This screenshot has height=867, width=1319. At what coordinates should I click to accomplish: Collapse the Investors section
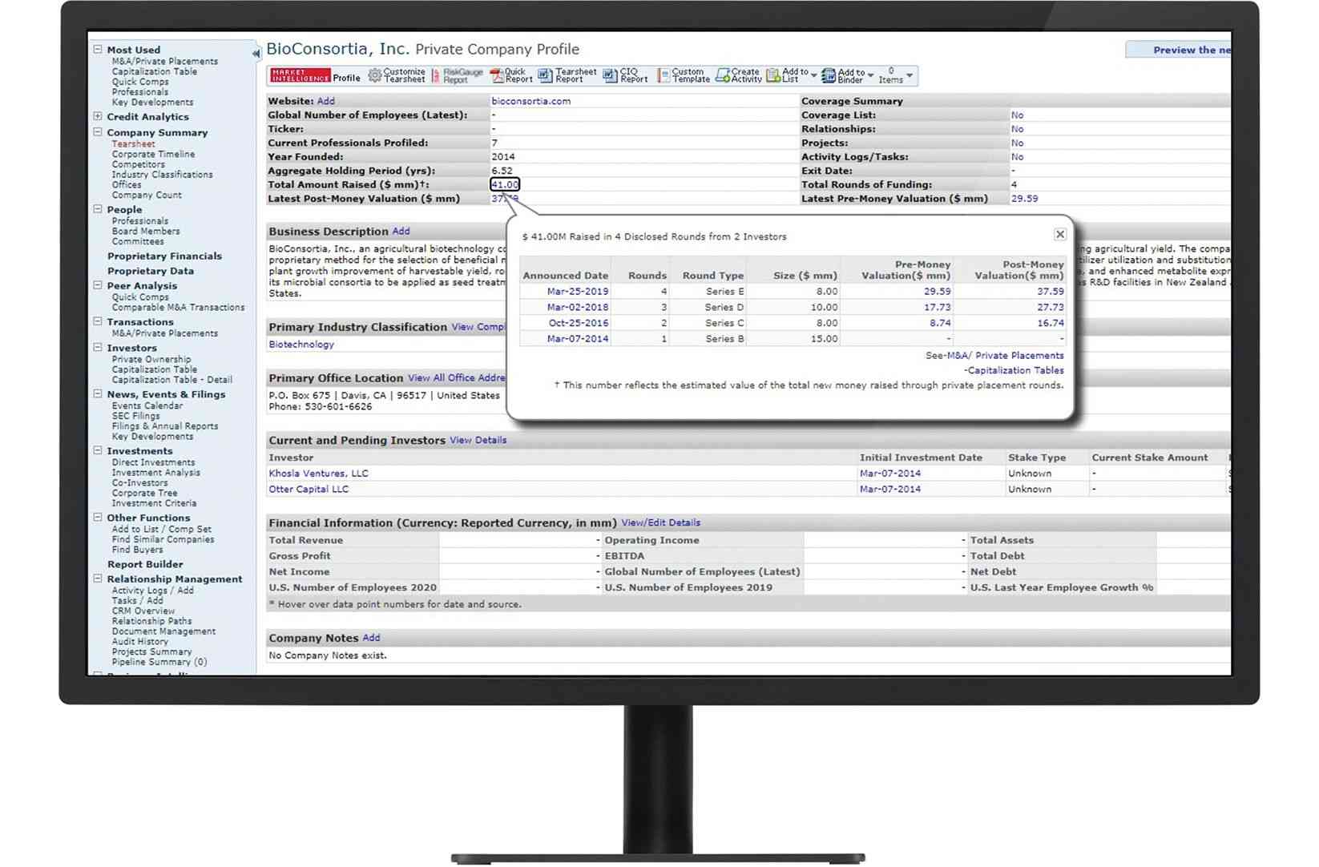click(98, 348)
